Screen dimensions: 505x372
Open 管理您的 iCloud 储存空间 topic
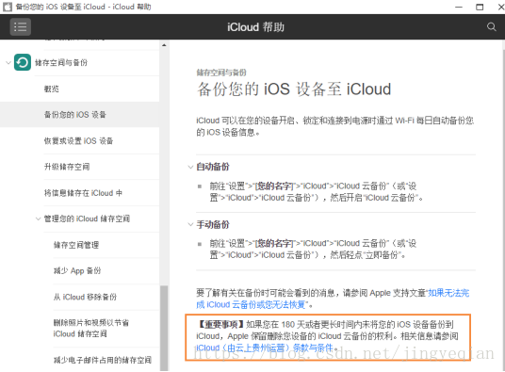(x=87, y=218)
